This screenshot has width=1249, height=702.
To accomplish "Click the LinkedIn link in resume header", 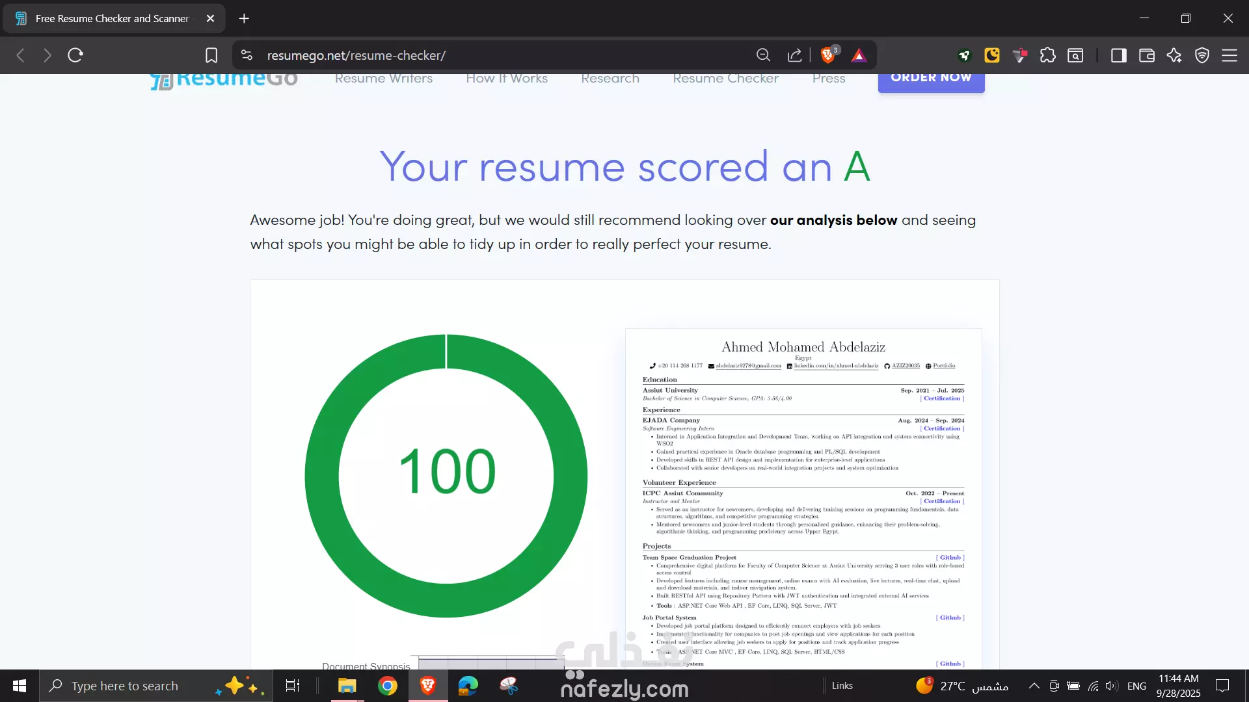I will pos(836,366).
